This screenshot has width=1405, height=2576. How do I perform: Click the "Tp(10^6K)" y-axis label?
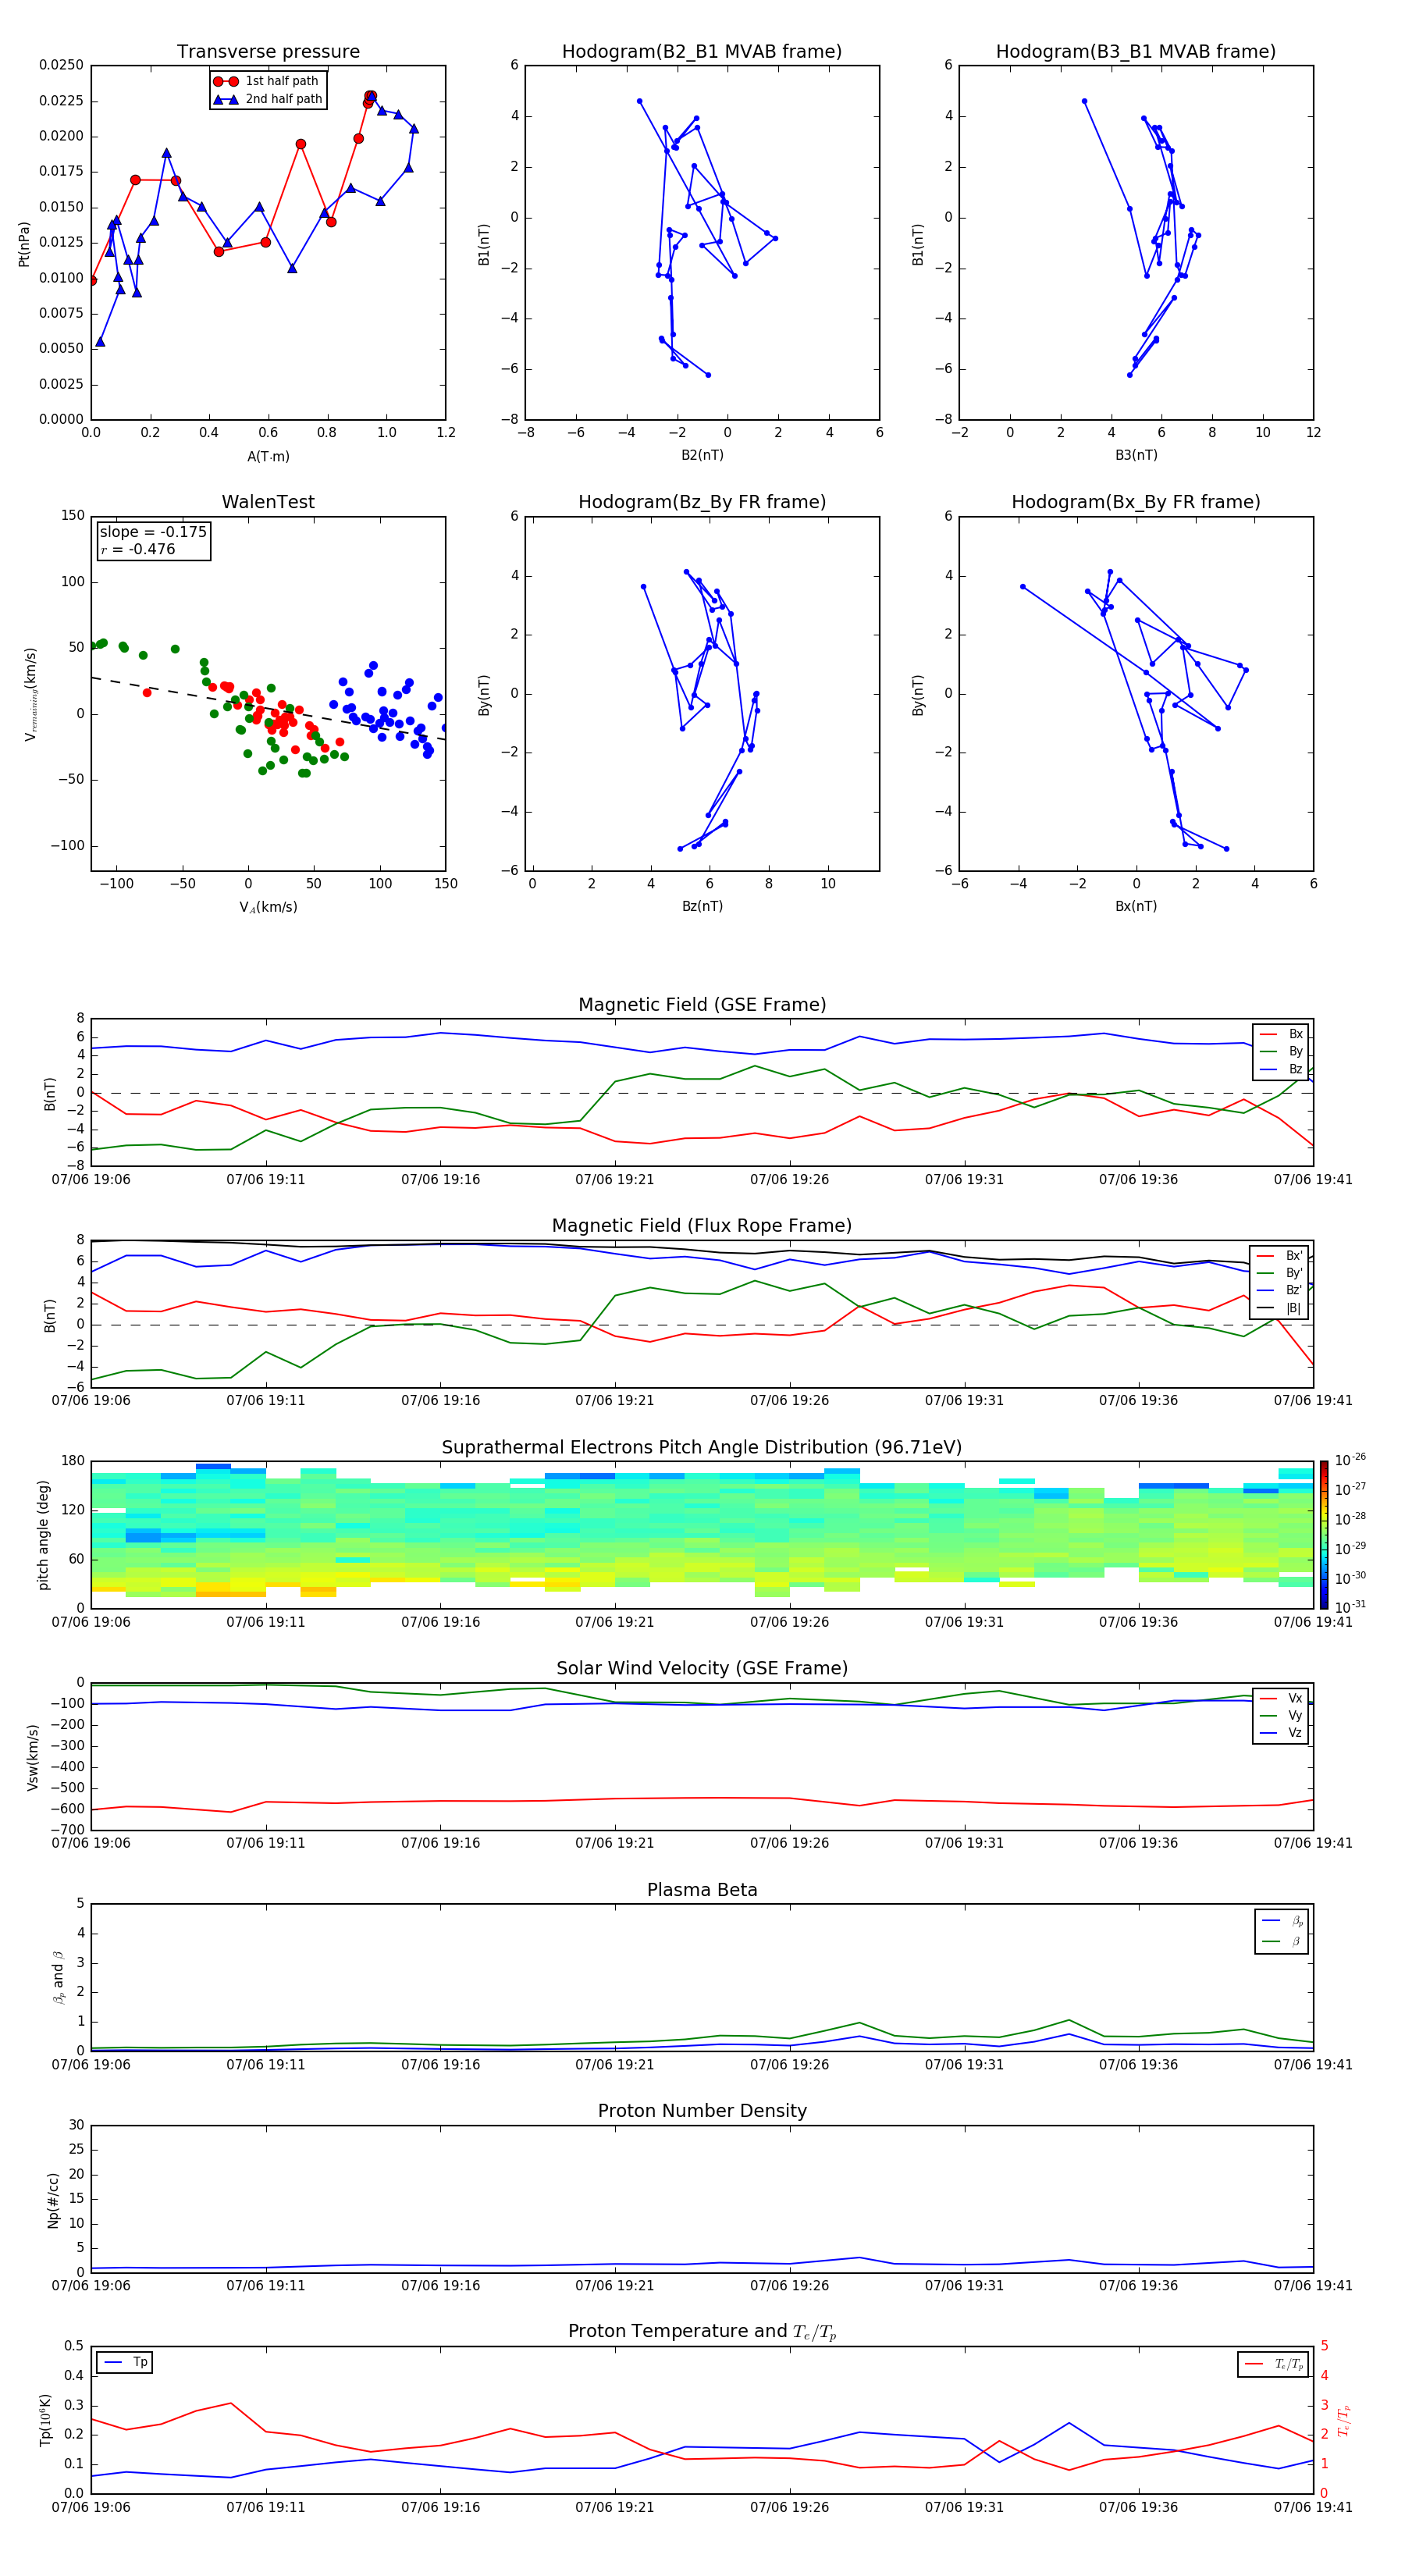click(x=45, y=2420)
